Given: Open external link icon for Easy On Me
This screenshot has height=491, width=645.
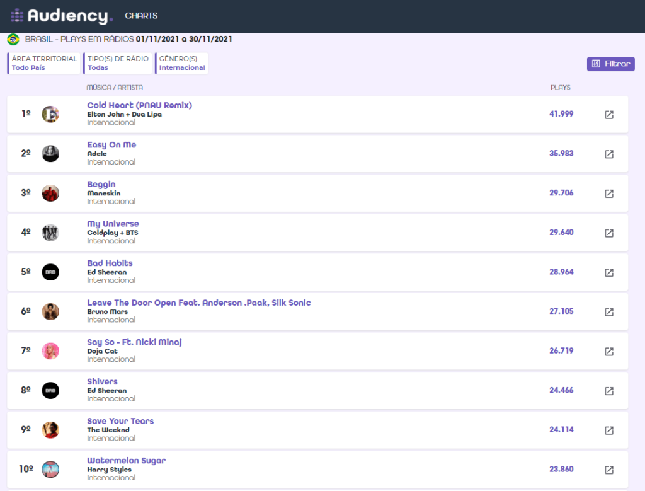Looking at the screenshot, I should [609, 154].
